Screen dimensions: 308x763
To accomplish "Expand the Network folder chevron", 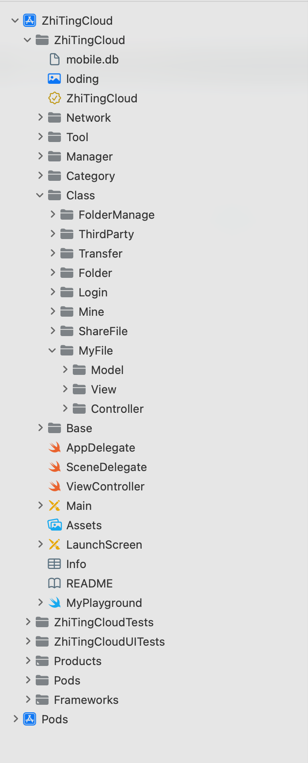I will 40,117.
